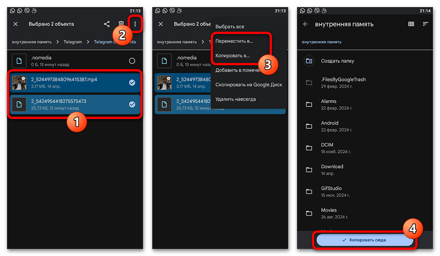
Task: Open the Telegram breadcrumb in the left screen
Action: [x=73, y=42]
